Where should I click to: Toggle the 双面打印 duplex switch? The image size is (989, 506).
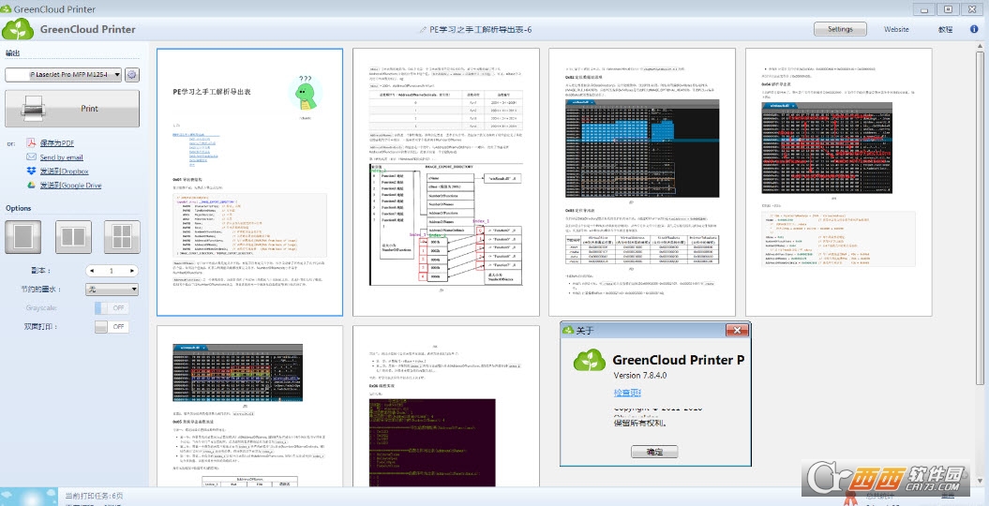(x=112, y=327)
